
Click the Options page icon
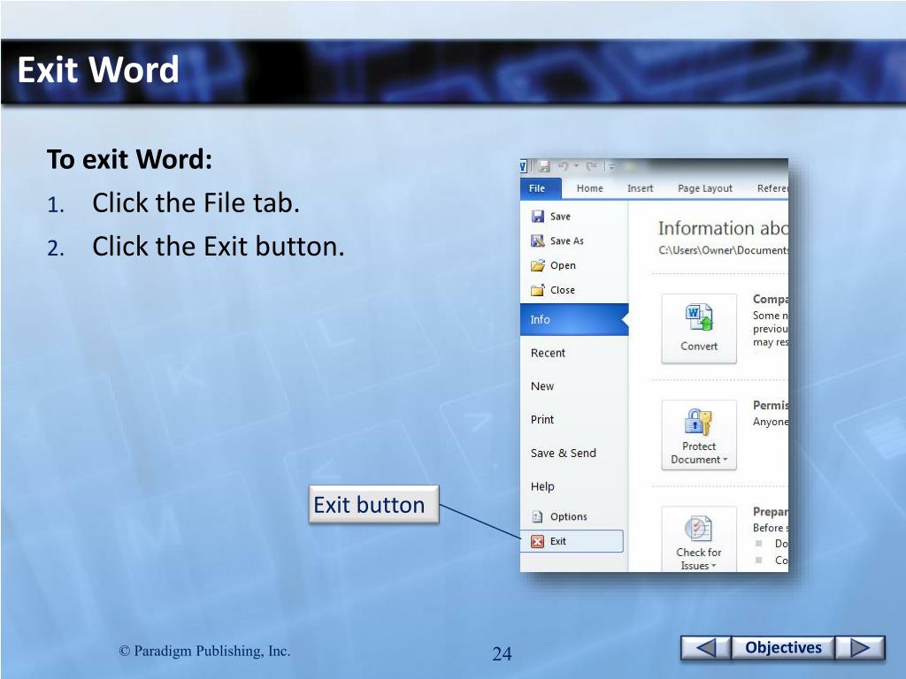537,516
